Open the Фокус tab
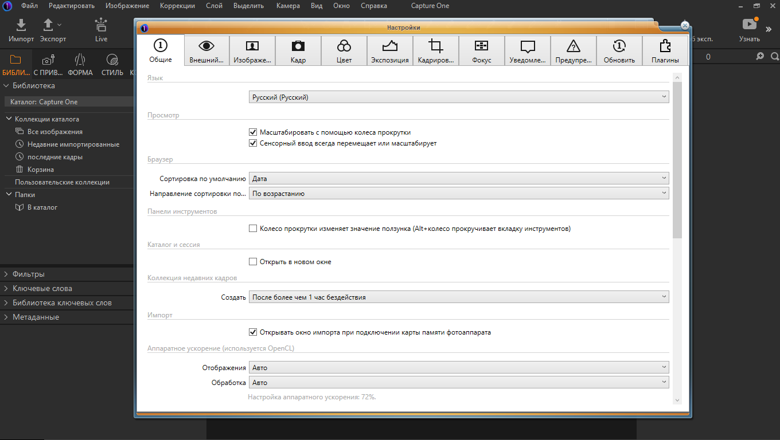This screenshot has width=780, height=440. [x=482, y=51]
